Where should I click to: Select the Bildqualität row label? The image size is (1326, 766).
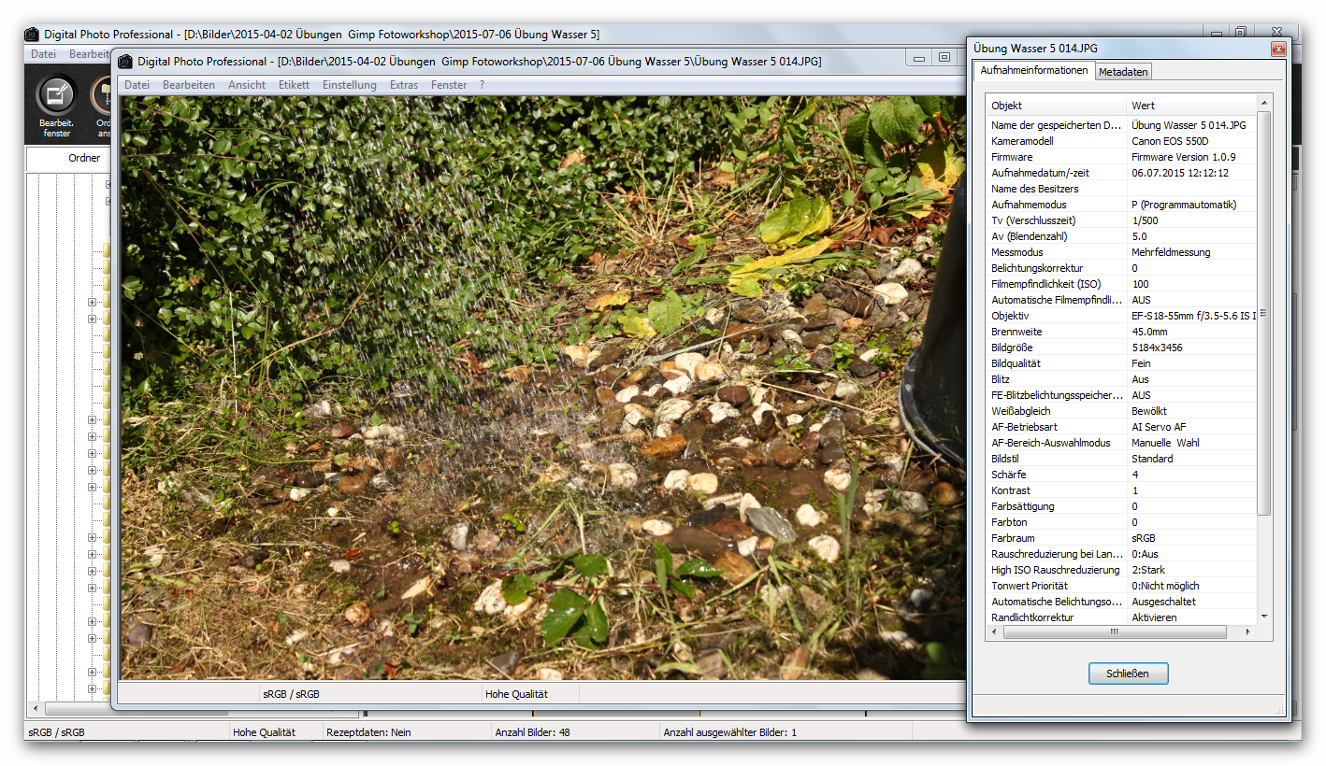coord(1016,363)
